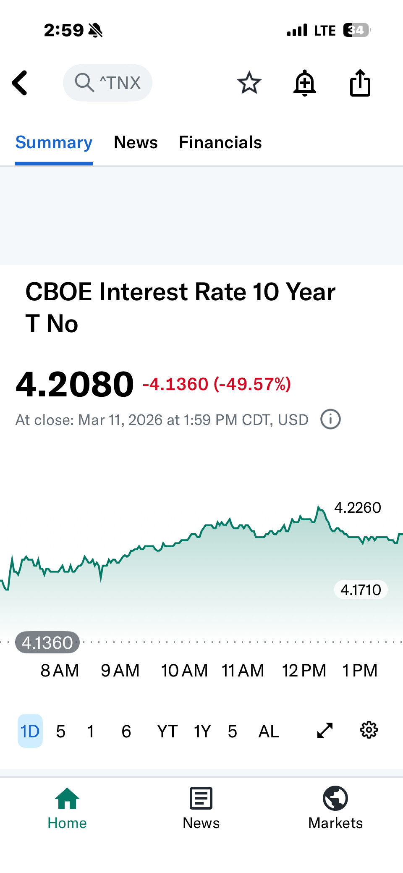Tap the back arrow icon
This screenshot has width=403, height=873.
pos(20,83)
